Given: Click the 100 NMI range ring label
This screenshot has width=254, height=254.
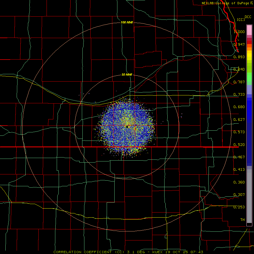Looking at the screenshot, I should (x=127, y=22).
